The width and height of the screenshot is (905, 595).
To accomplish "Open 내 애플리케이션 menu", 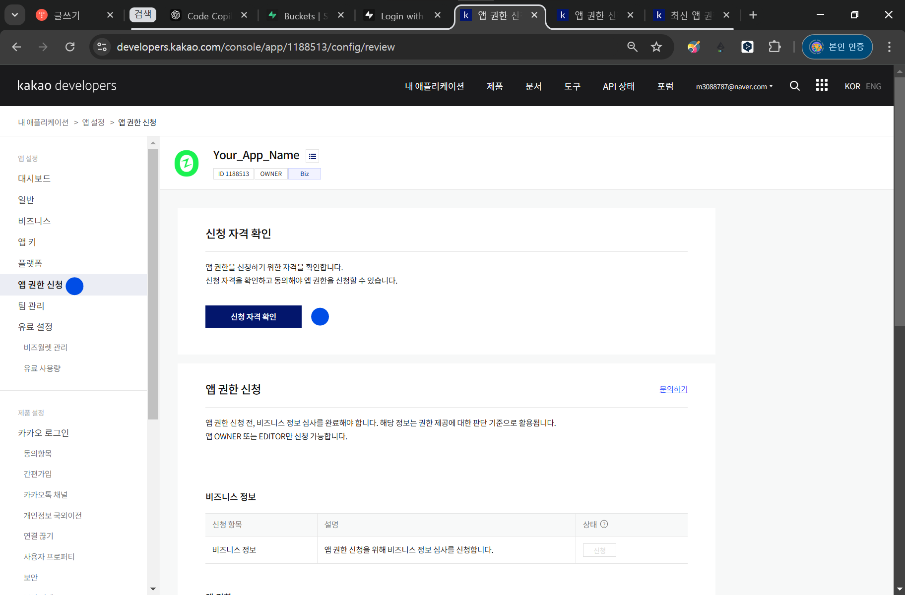I will tap(434, 86).
